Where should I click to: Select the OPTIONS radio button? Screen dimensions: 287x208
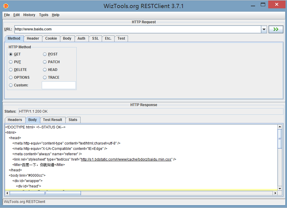(11, 77)
